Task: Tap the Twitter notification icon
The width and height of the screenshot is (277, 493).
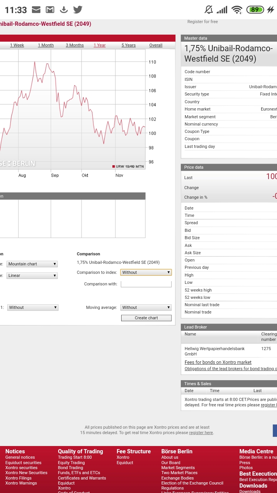Action: click(78, 10)
